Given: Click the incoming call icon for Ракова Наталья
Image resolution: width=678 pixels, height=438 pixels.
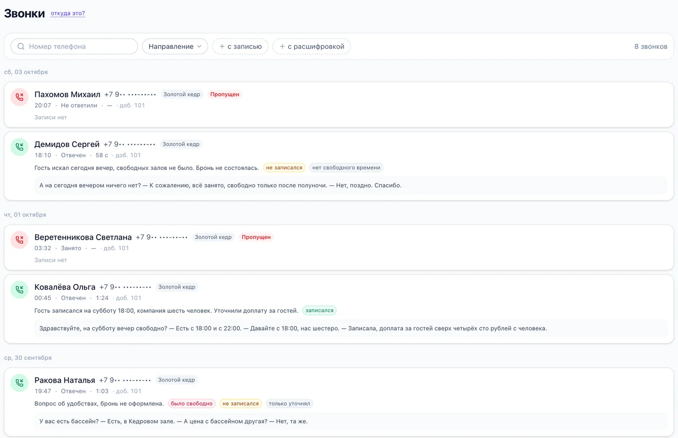Looking at the screenshot, I should point(19,383).
